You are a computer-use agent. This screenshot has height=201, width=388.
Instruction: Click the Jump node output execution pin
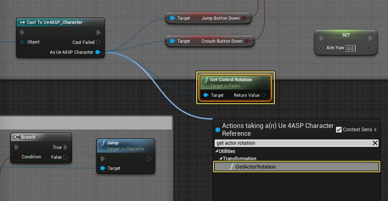(149, 159)
